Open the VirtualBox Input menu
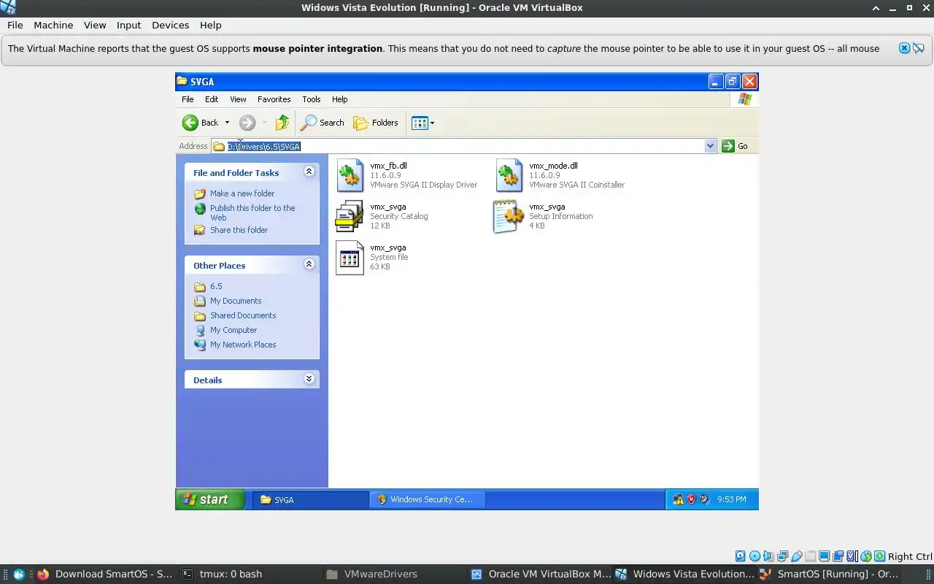The width and height of the screenshot is (934, 584). click(x=128, y=25)
